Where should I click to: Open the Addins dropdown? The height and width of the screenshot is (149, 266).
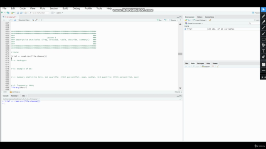pyautogui.click(x=59, y=13)
